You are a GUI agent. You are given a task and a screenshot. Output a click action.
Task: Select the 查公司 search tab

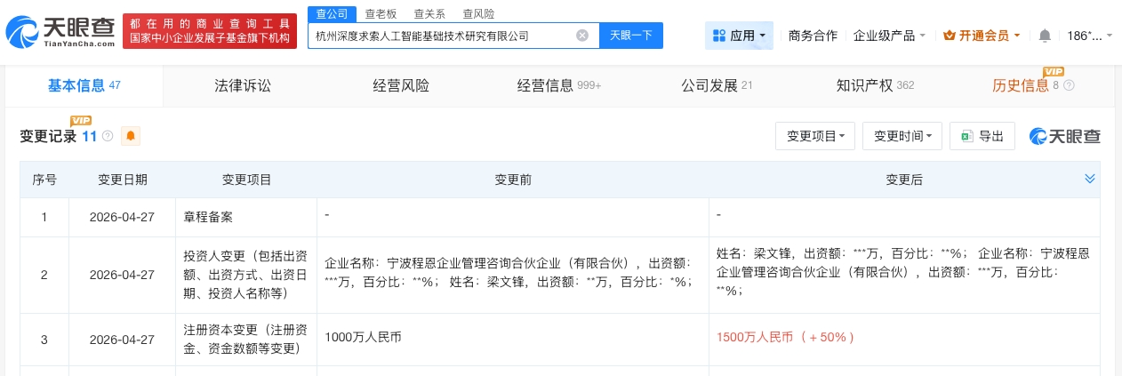[x=330, y=13]
